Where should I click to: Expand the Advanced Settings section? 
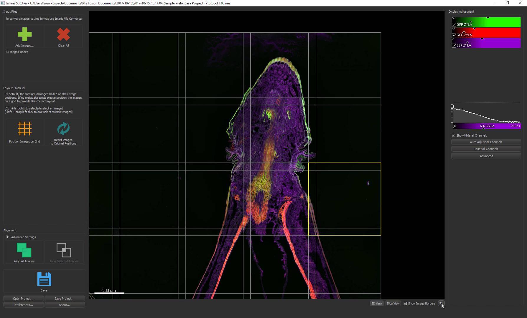coord(8,237)
